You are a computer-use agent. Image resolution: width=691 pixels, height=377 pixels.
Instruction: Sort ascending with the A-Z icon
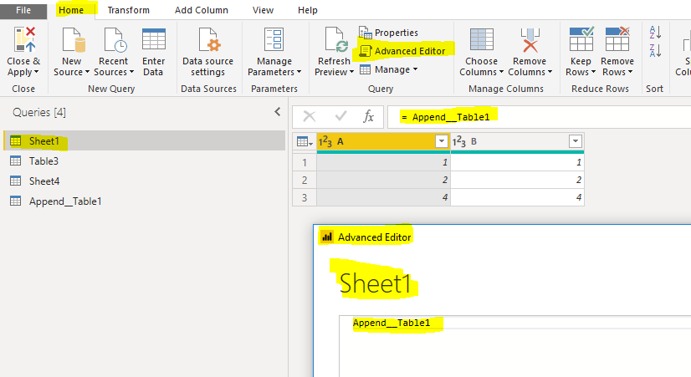click(x=655, y=32)
